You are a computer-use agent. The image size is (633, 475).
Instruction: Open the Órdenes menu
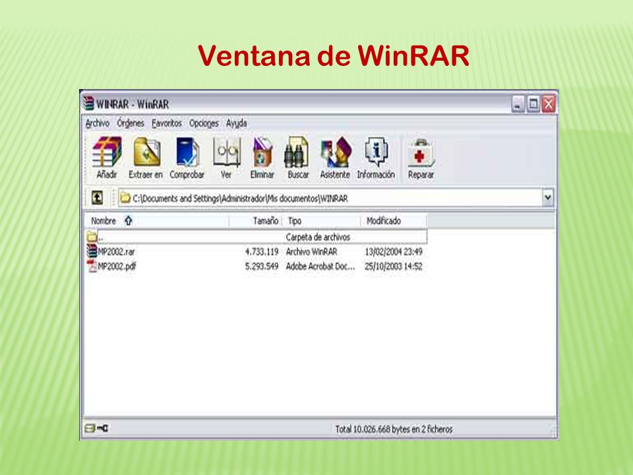[131, 123]
